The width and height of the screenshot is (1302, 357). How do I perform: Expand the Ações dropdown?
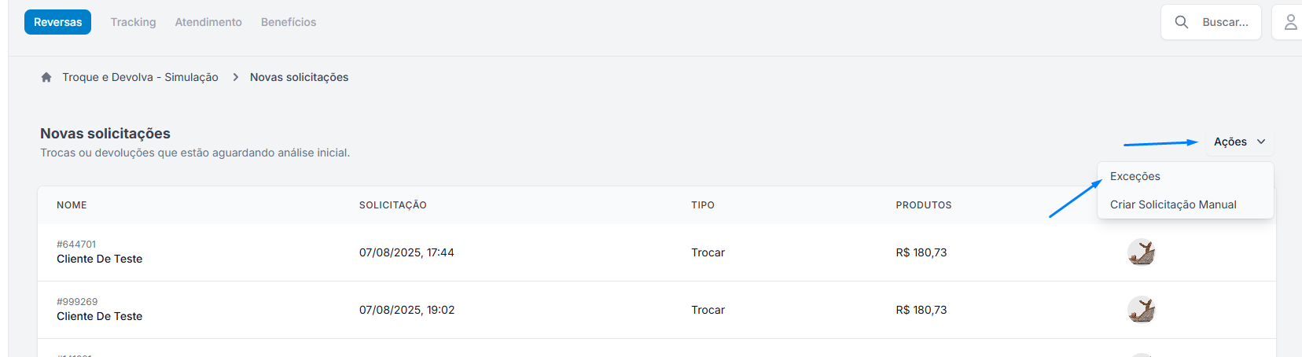(x=1239, y=142)
